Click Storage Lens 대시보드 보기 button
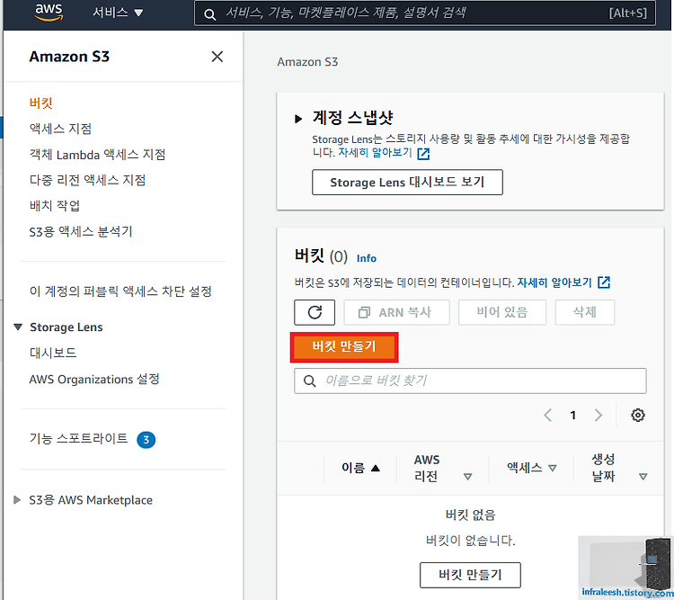This screenshot has width=674, height=600. [x=407, y=182]
